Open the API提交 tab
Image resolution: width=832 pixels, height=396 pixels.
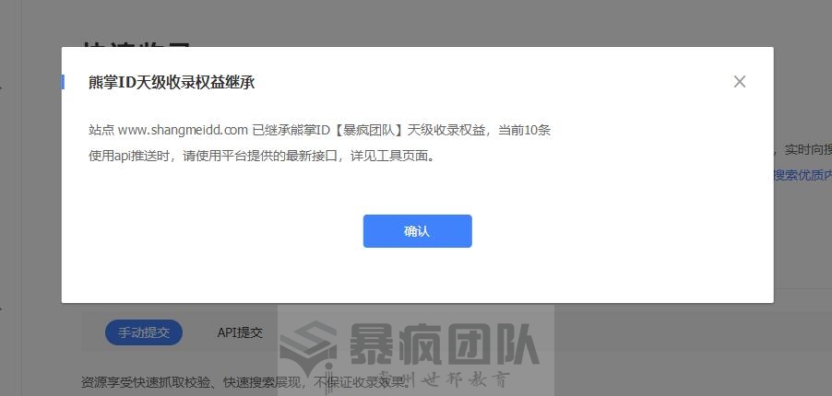(x=240, y=332)
